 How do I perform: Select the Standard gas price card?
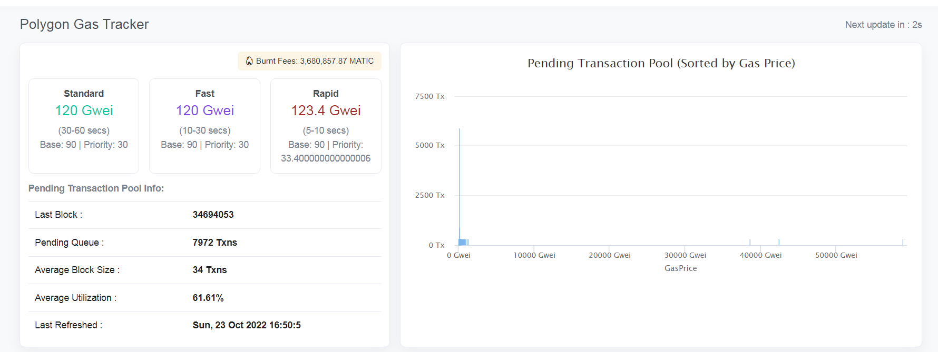pos(84,126)
